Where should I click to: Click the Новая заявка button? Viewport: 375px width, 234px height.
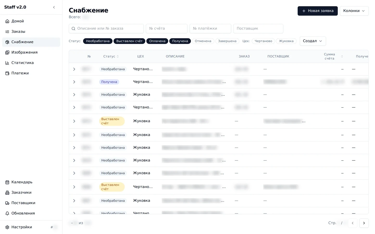tap(318, 11)
